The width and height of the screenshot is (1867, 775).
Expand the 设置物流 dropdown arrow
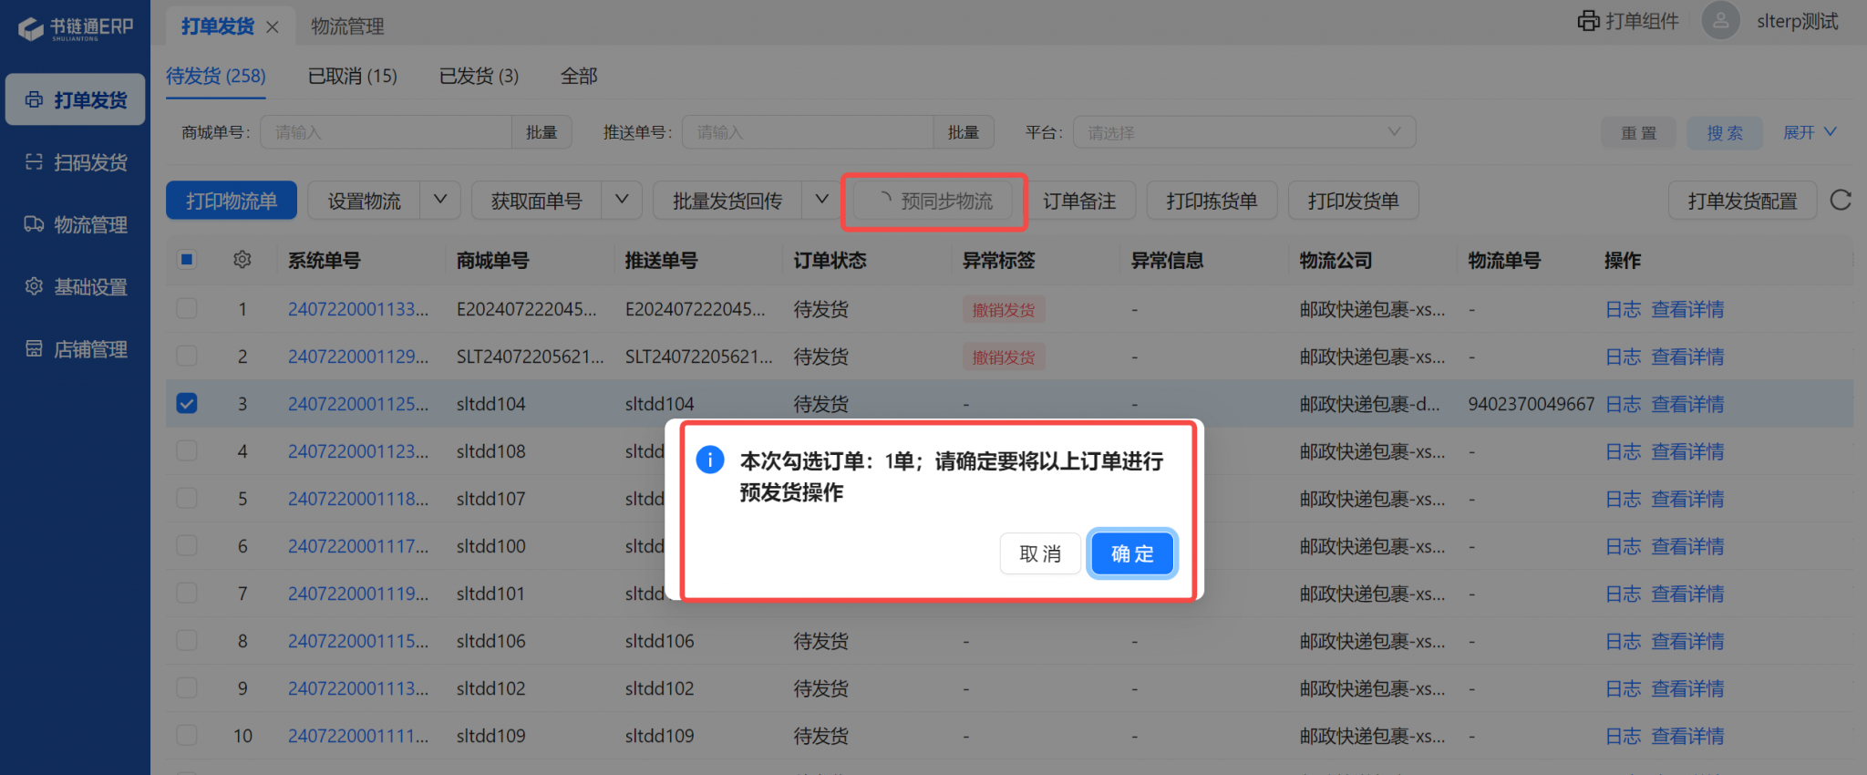(440, 200)
